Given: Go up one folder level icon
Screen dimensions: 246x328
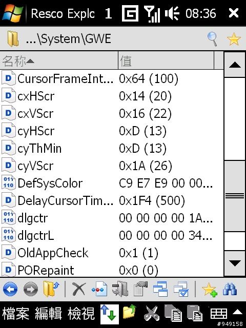Looking at the screenshot, I should (51, 289).
